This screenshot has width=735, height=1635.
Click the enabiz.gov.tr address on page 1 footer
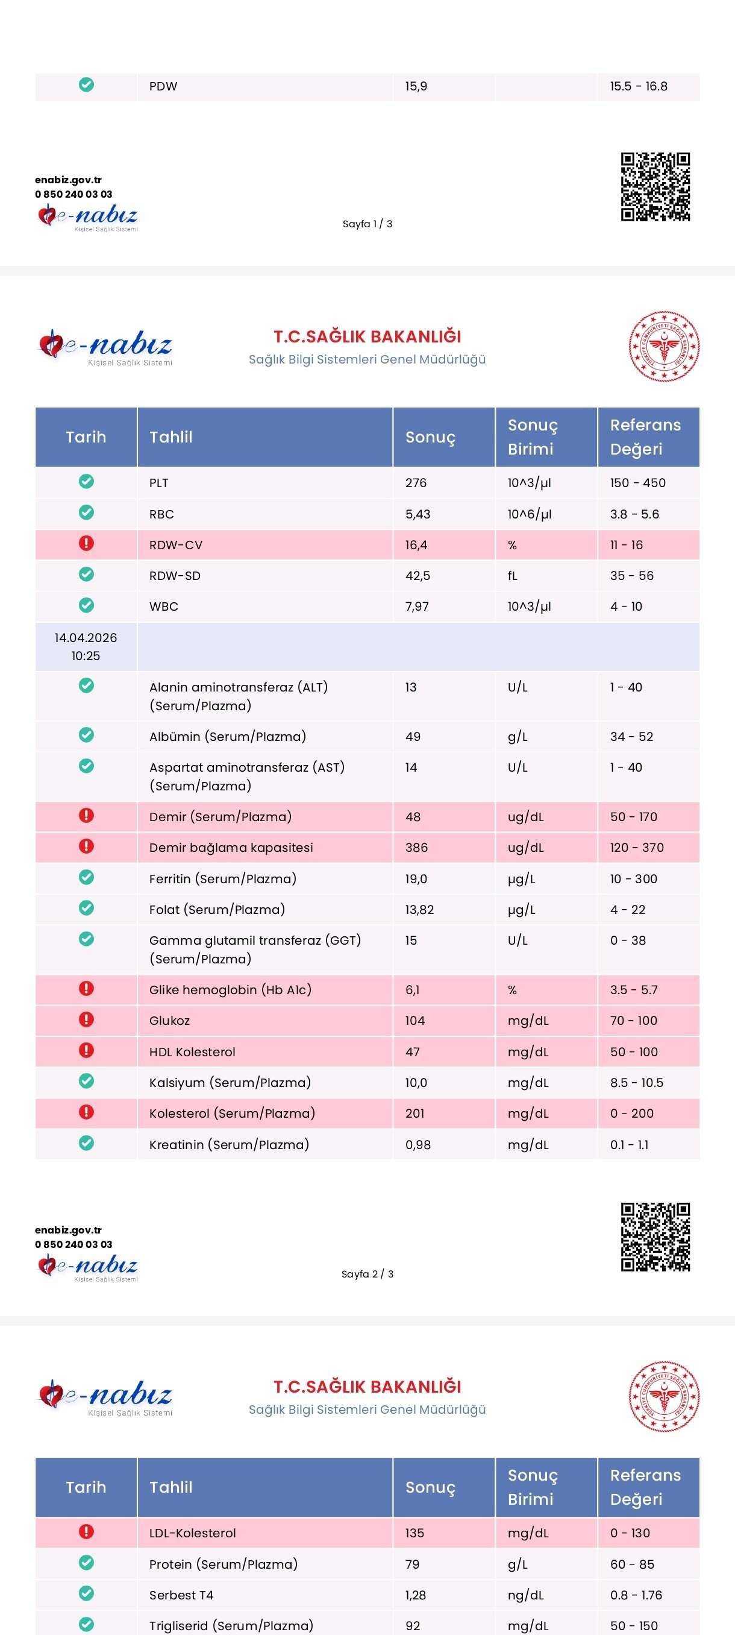coord(69,180)
